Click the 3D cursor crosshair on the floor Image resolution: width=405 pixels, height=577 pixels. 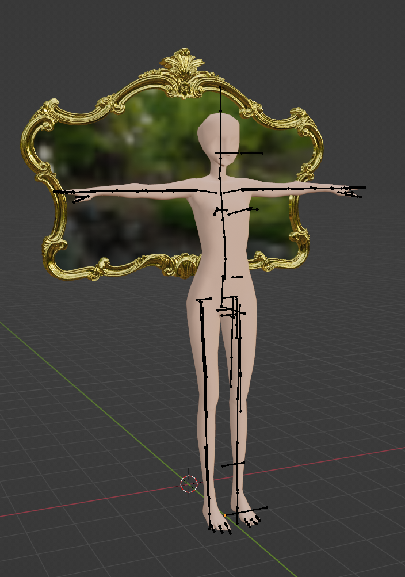tap(189, 484)
